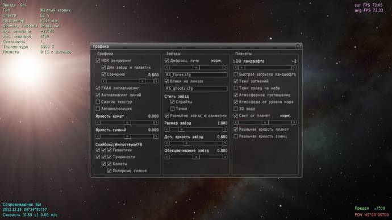Click left arrow of Яркость комет slider
Screen dimensions: 392x220
(x=98, y=123)
